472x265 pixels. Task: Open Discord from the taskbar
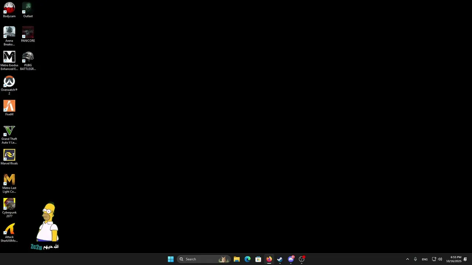[291, 259]
